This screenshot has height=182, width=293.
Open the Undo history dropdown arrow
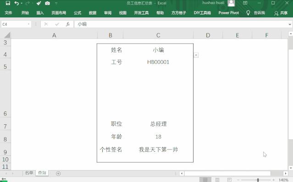(x=22, y=3)
